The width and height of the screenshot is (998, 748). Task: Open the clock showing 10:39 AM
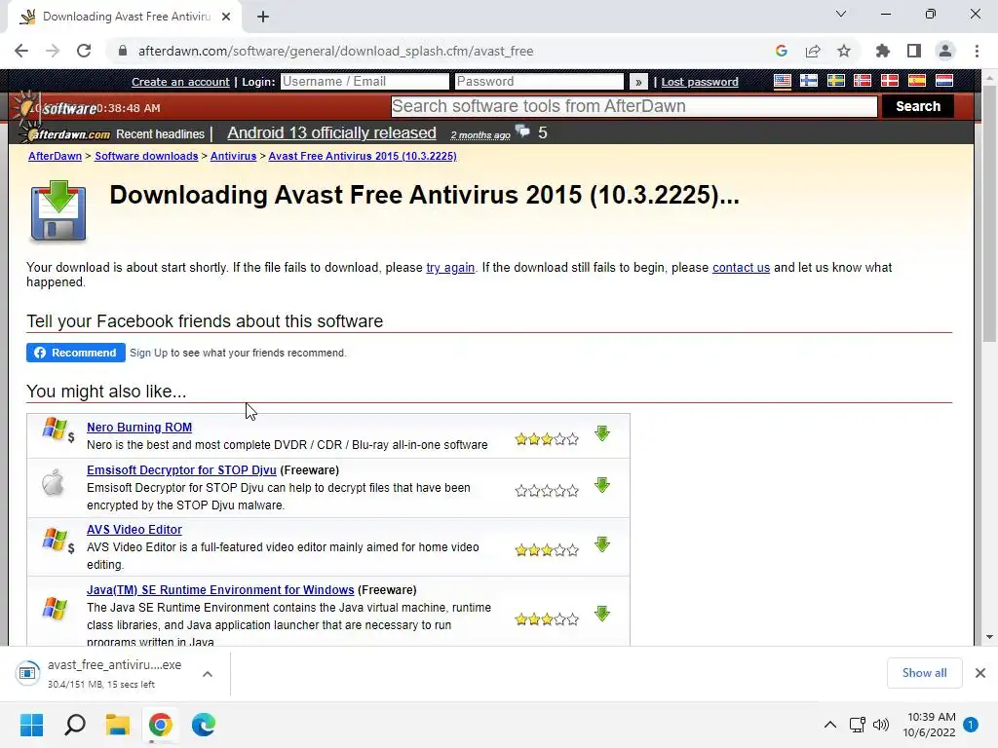point(929,725)
